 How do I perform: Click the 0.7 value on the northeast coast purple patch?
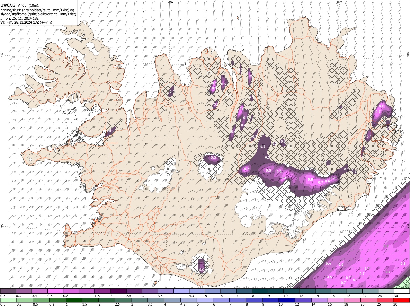tap(378, 112)
